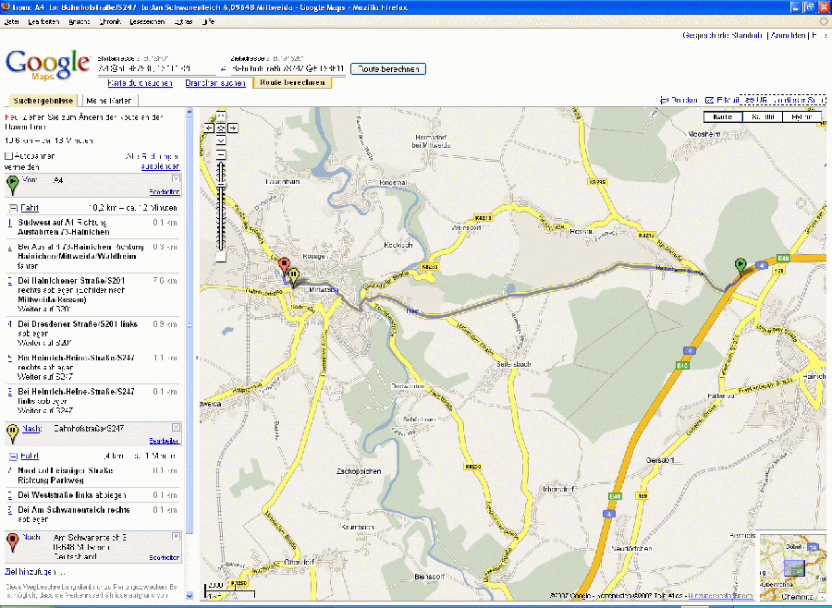Switch the map to Satellit view
The width and height of the screenshot is (832, 608).
pos(763,116)
